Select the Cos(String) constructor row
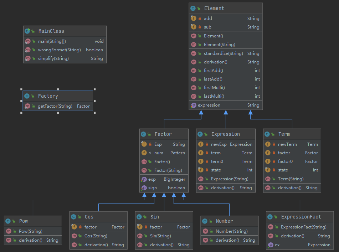The image size is (339, 252). pyautogui.click(x=98, y=236)
